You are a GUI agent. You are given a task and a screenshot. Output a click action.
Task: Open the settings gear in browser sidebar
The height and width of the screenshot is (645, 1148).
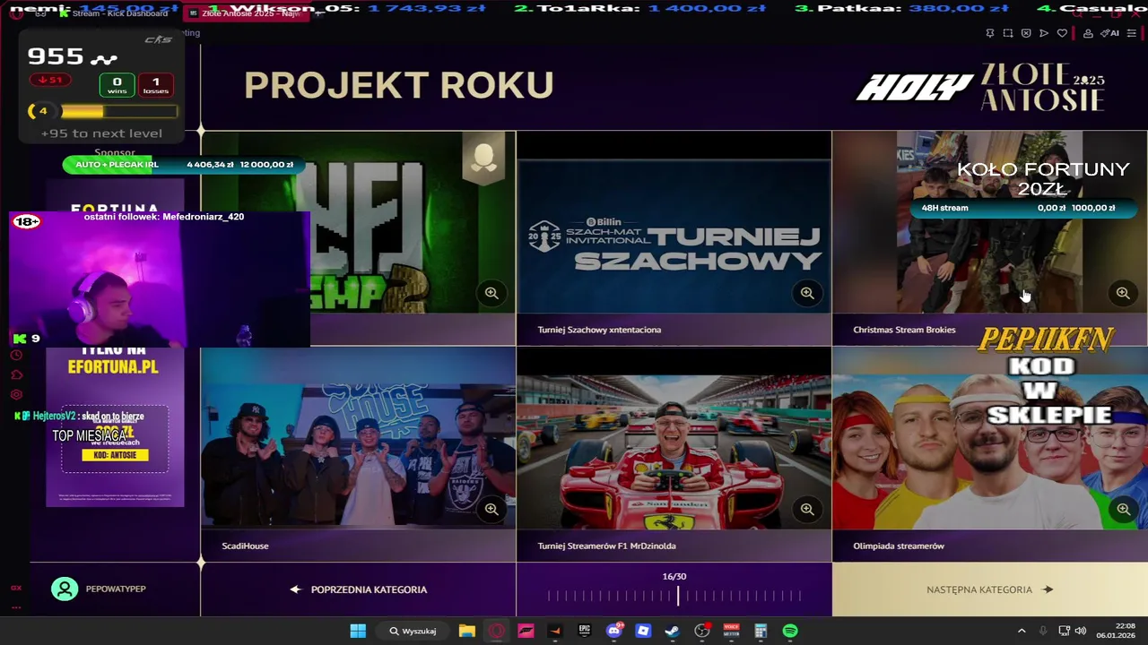pos(16,394)
